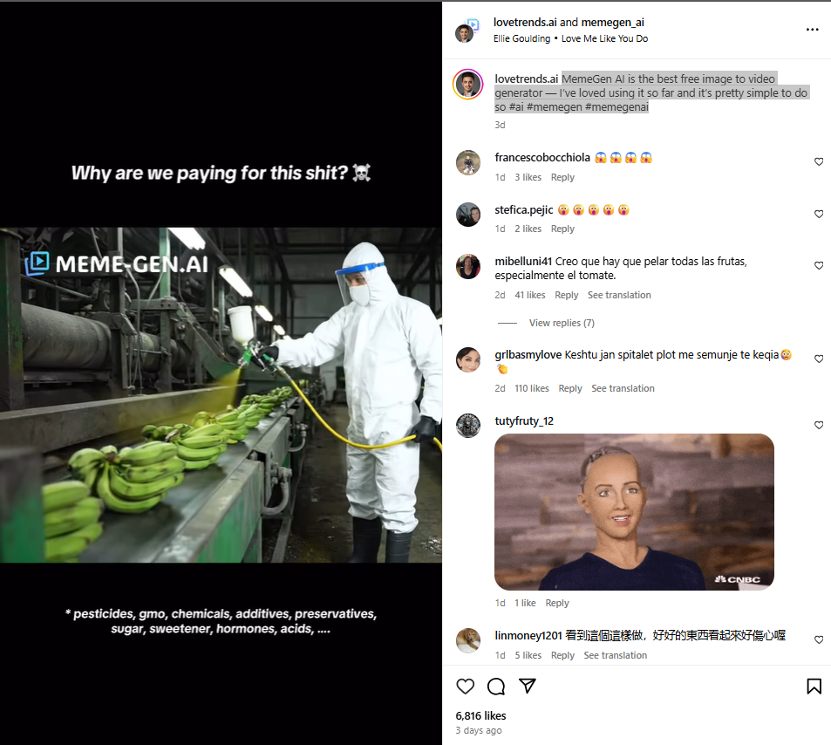Open the Sophia robot GIF in tutyfruty_12's comment

pos(634,512)
